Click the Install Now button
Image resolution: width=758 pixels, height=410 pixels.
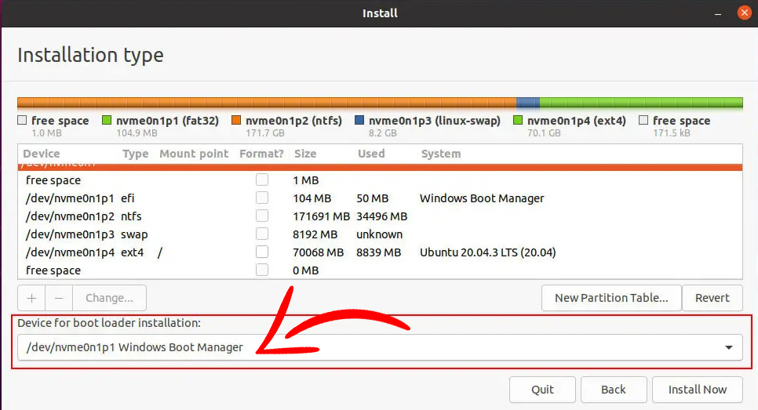click(697, 390)
